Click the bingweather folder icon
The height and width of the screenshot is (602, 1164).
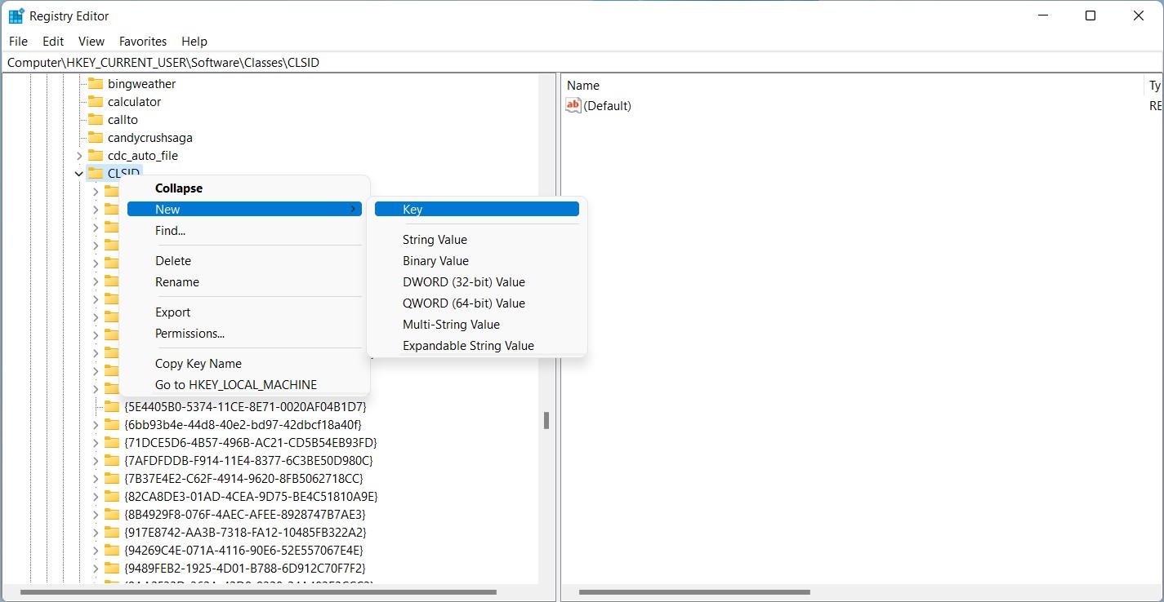coord(96,84)
